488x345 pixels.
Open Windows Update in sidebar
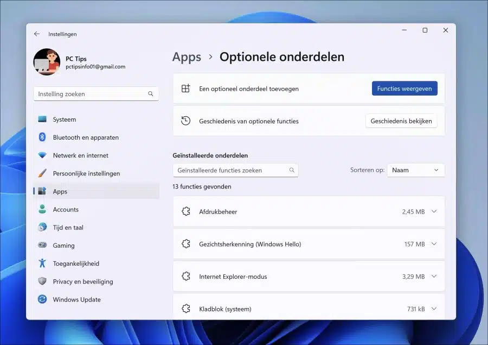(x=96, y=299)
